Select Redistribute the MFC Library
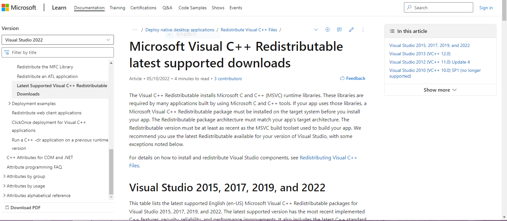This screenshot has width=507, height=221. coord(45,67)
